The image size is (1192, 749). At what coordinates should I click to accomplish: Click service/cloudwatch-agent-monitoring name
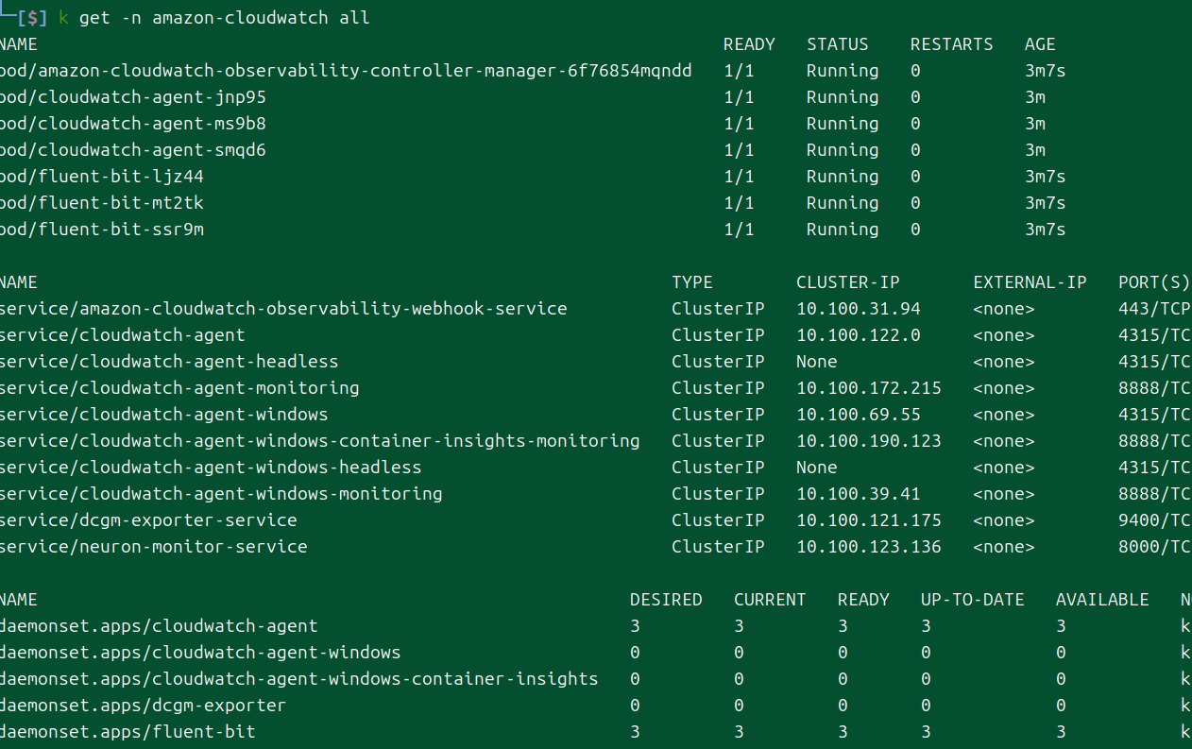coord(179,388)
